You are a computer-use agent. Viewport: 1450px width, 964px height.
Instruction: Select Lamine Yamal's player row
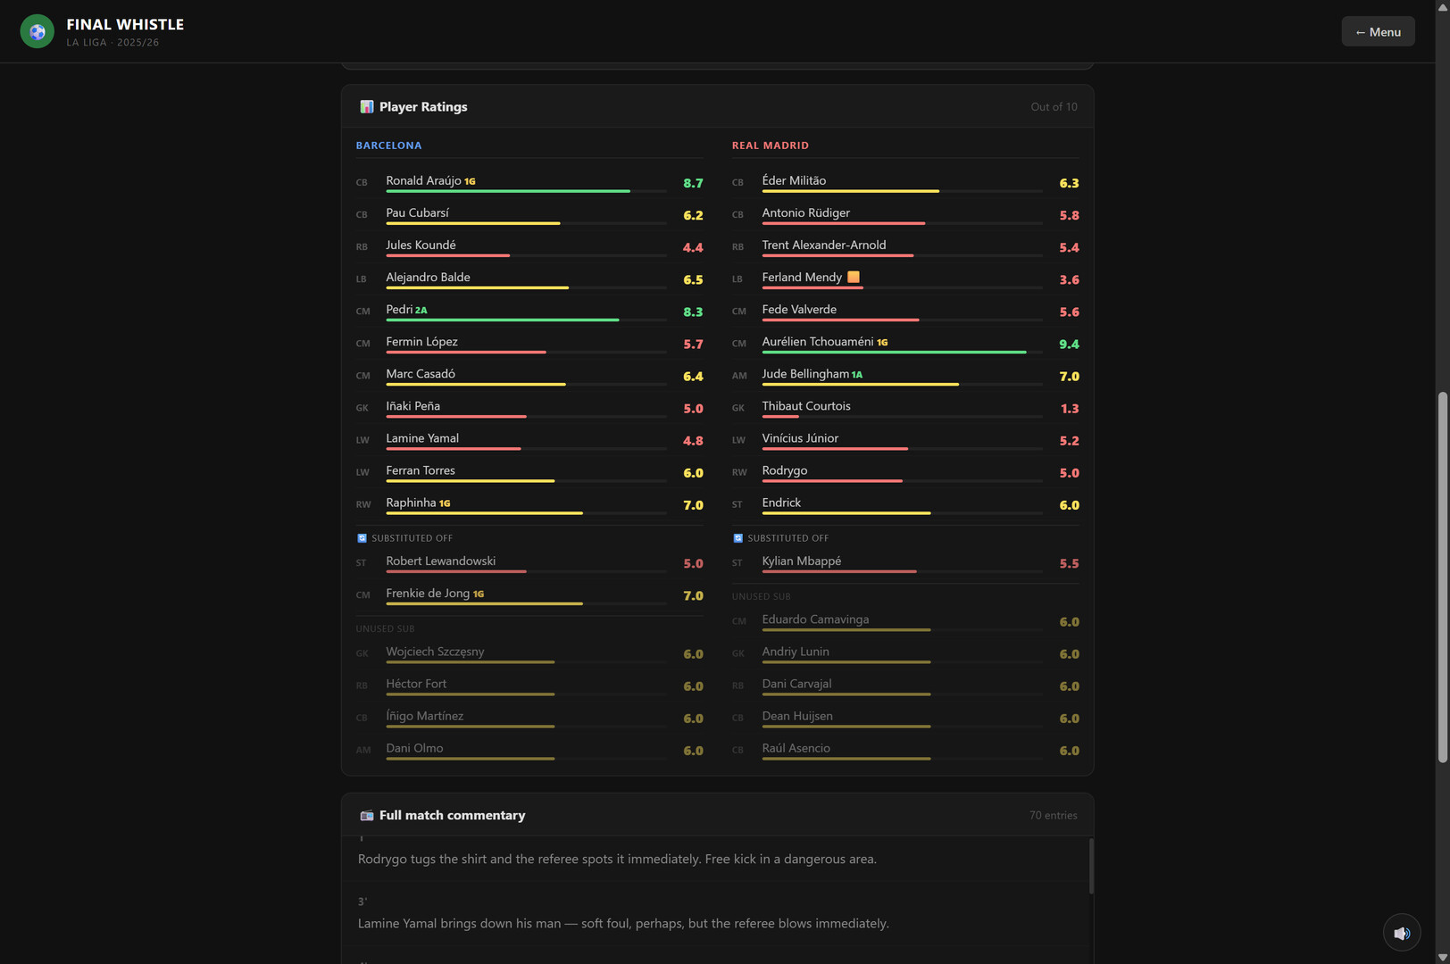529,440
